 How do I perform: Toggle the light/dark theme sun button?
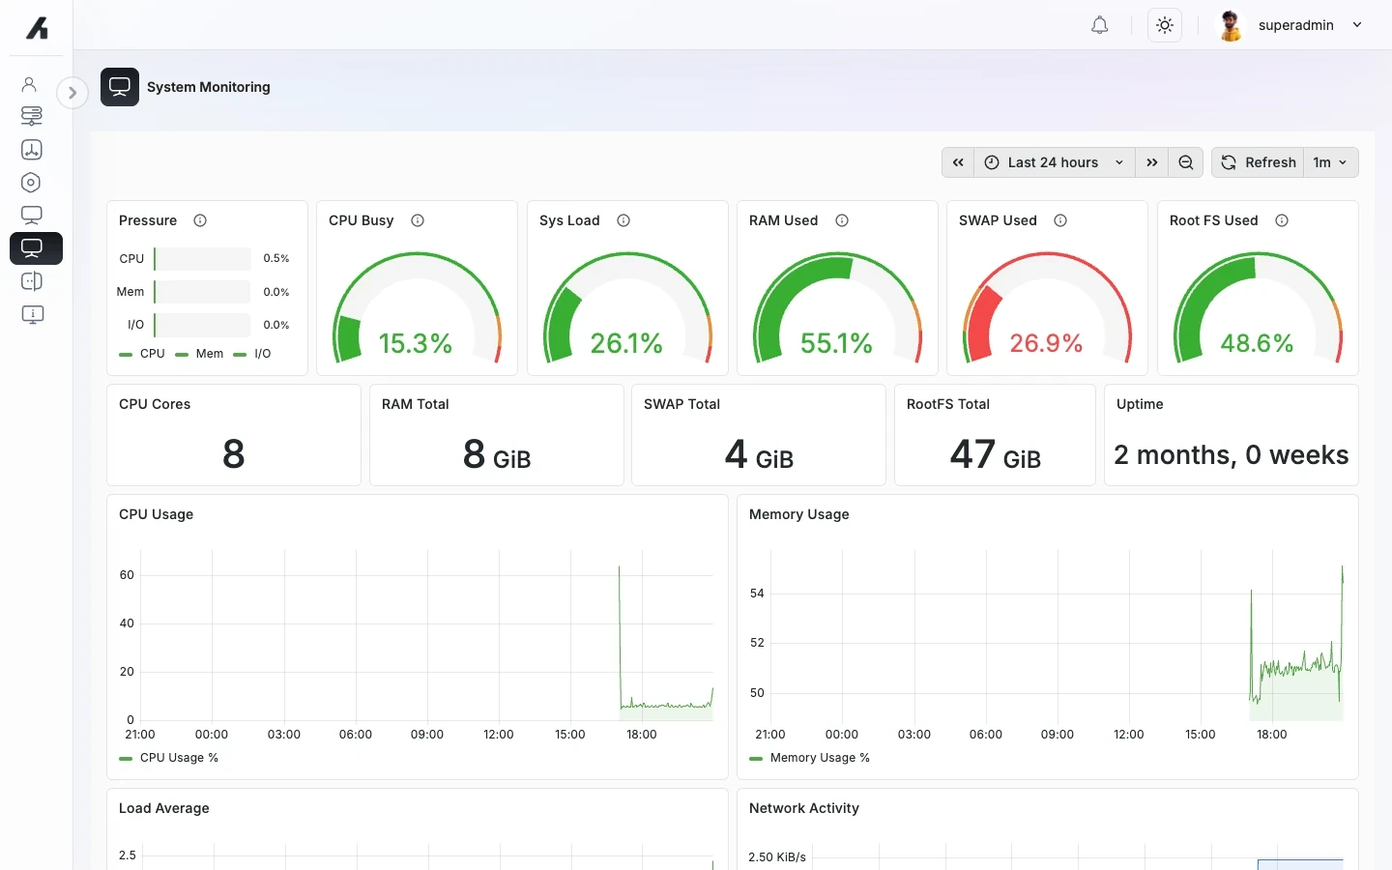(x=1165, y=25)
